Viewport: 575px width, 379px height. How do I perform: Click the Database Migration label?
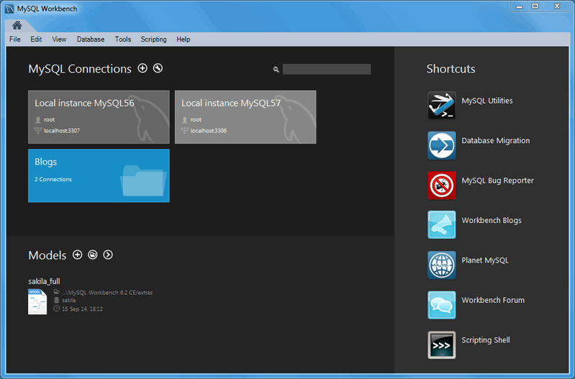495,141
